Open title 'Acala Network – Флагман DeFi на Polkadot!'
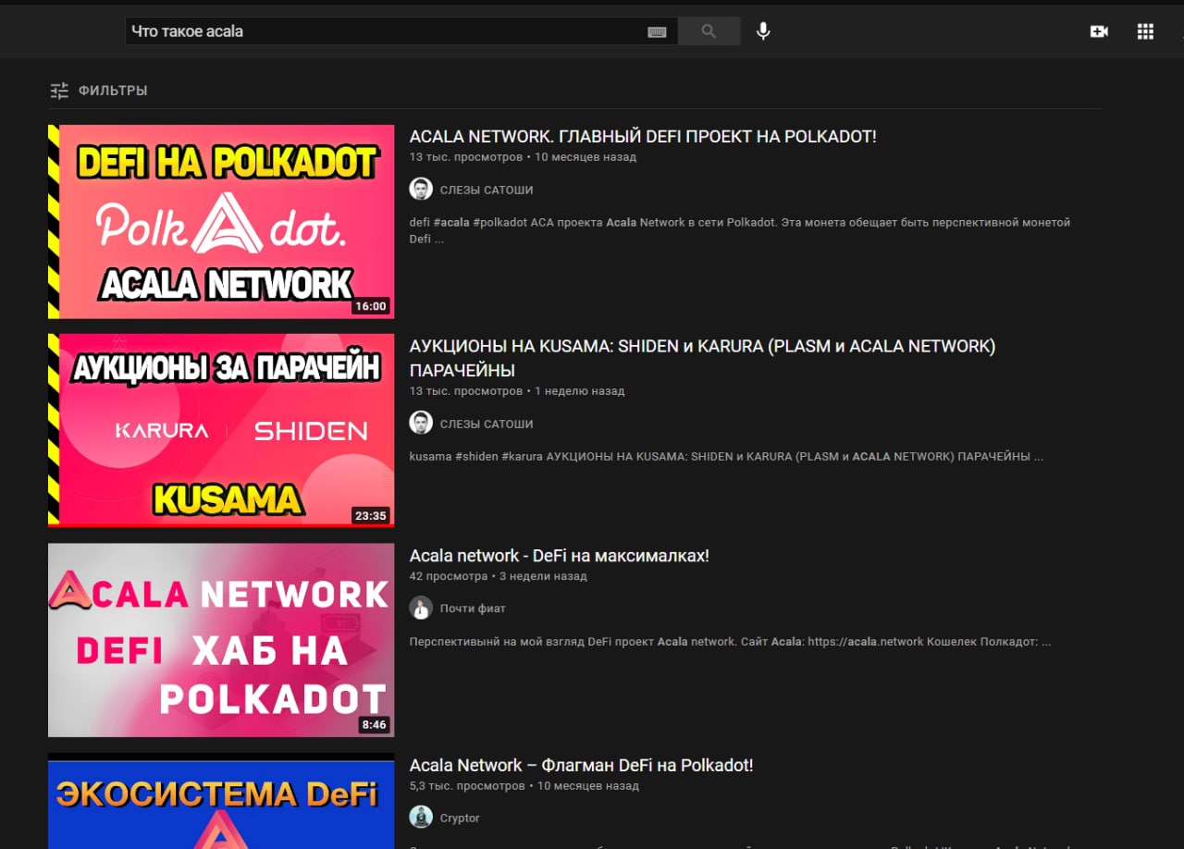Viewport: 1184px width, 849px height. click(x=582, y=766)
